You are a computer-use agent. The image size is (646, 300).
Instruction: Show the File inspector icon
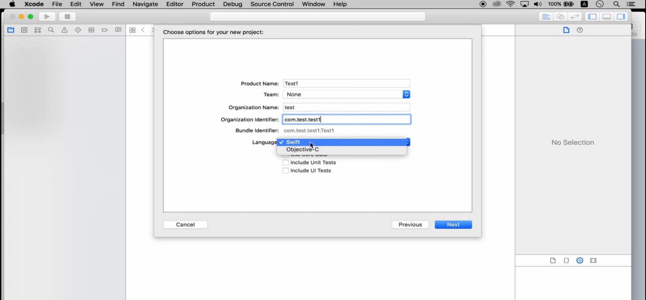point(566,30)
